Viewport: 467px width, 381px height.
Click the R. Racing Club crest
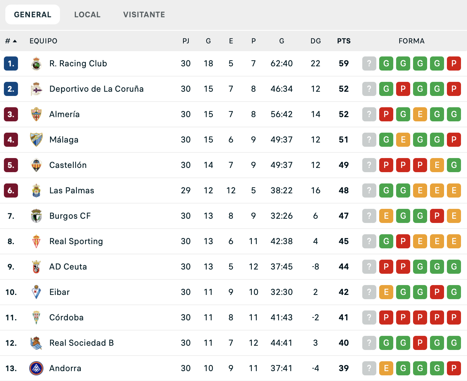point(36,64)
